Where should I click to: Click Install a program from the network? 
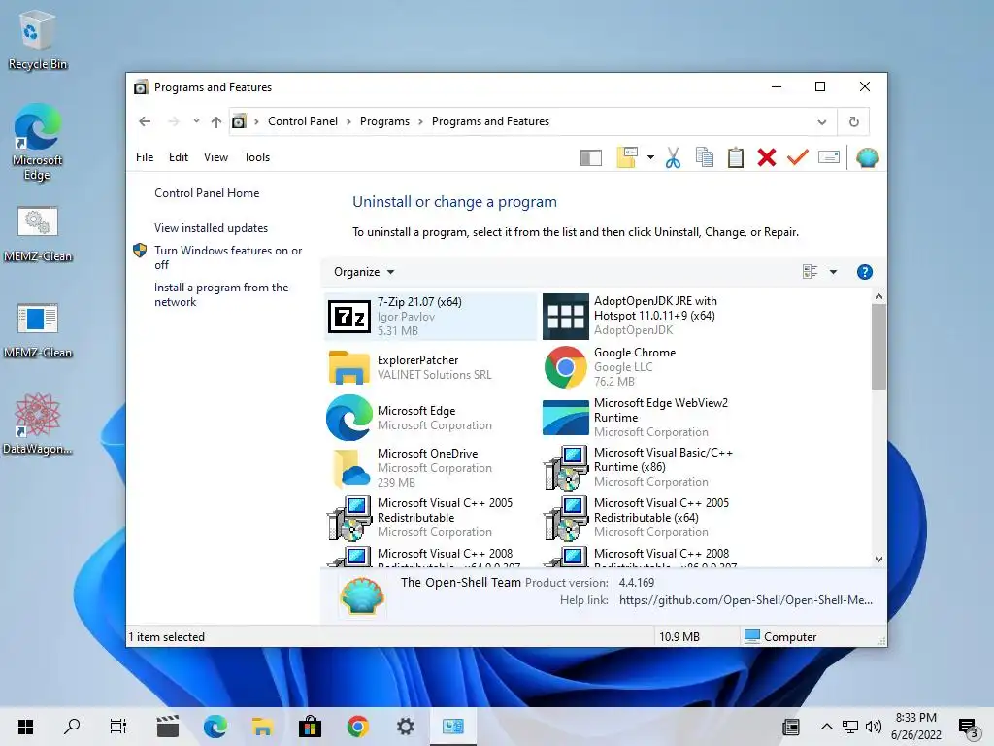[221, 294]
